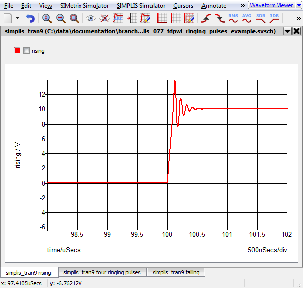Expand the hidden menu items chevron
The width and height of the screenshot is (303, 288).
(x=242, y=5)
